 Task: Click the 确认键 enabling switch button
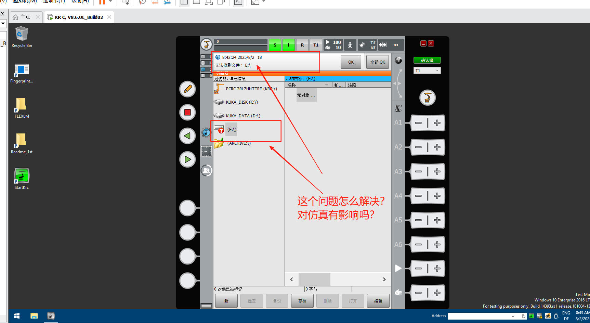pos(427,60)
